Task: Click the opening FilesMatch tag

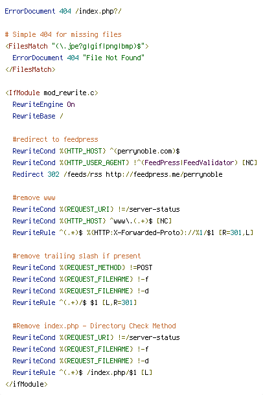Action: click(x=77, y=47)
